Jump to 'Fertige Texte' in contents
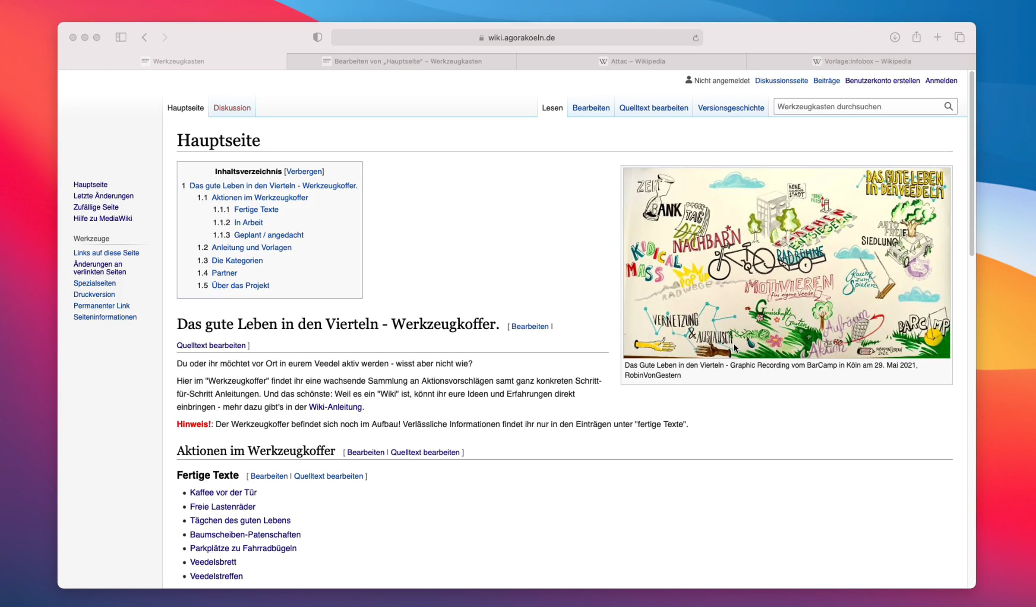The height and width of the screenshot is (607, 1036). pos(256,210)
